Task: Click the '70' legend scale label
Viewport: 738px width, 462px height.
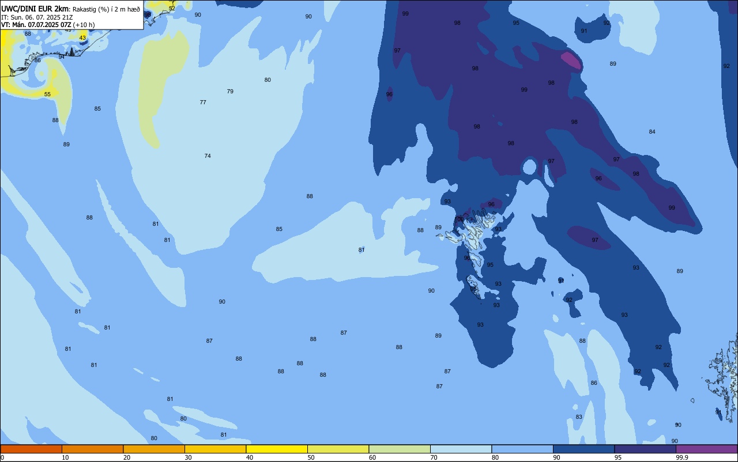Action: pos(434,457)
